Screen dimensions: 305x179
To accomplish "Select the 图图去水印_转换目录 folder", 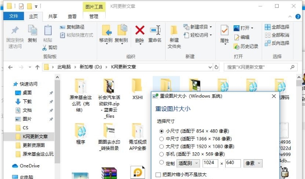I will [109, 137].
